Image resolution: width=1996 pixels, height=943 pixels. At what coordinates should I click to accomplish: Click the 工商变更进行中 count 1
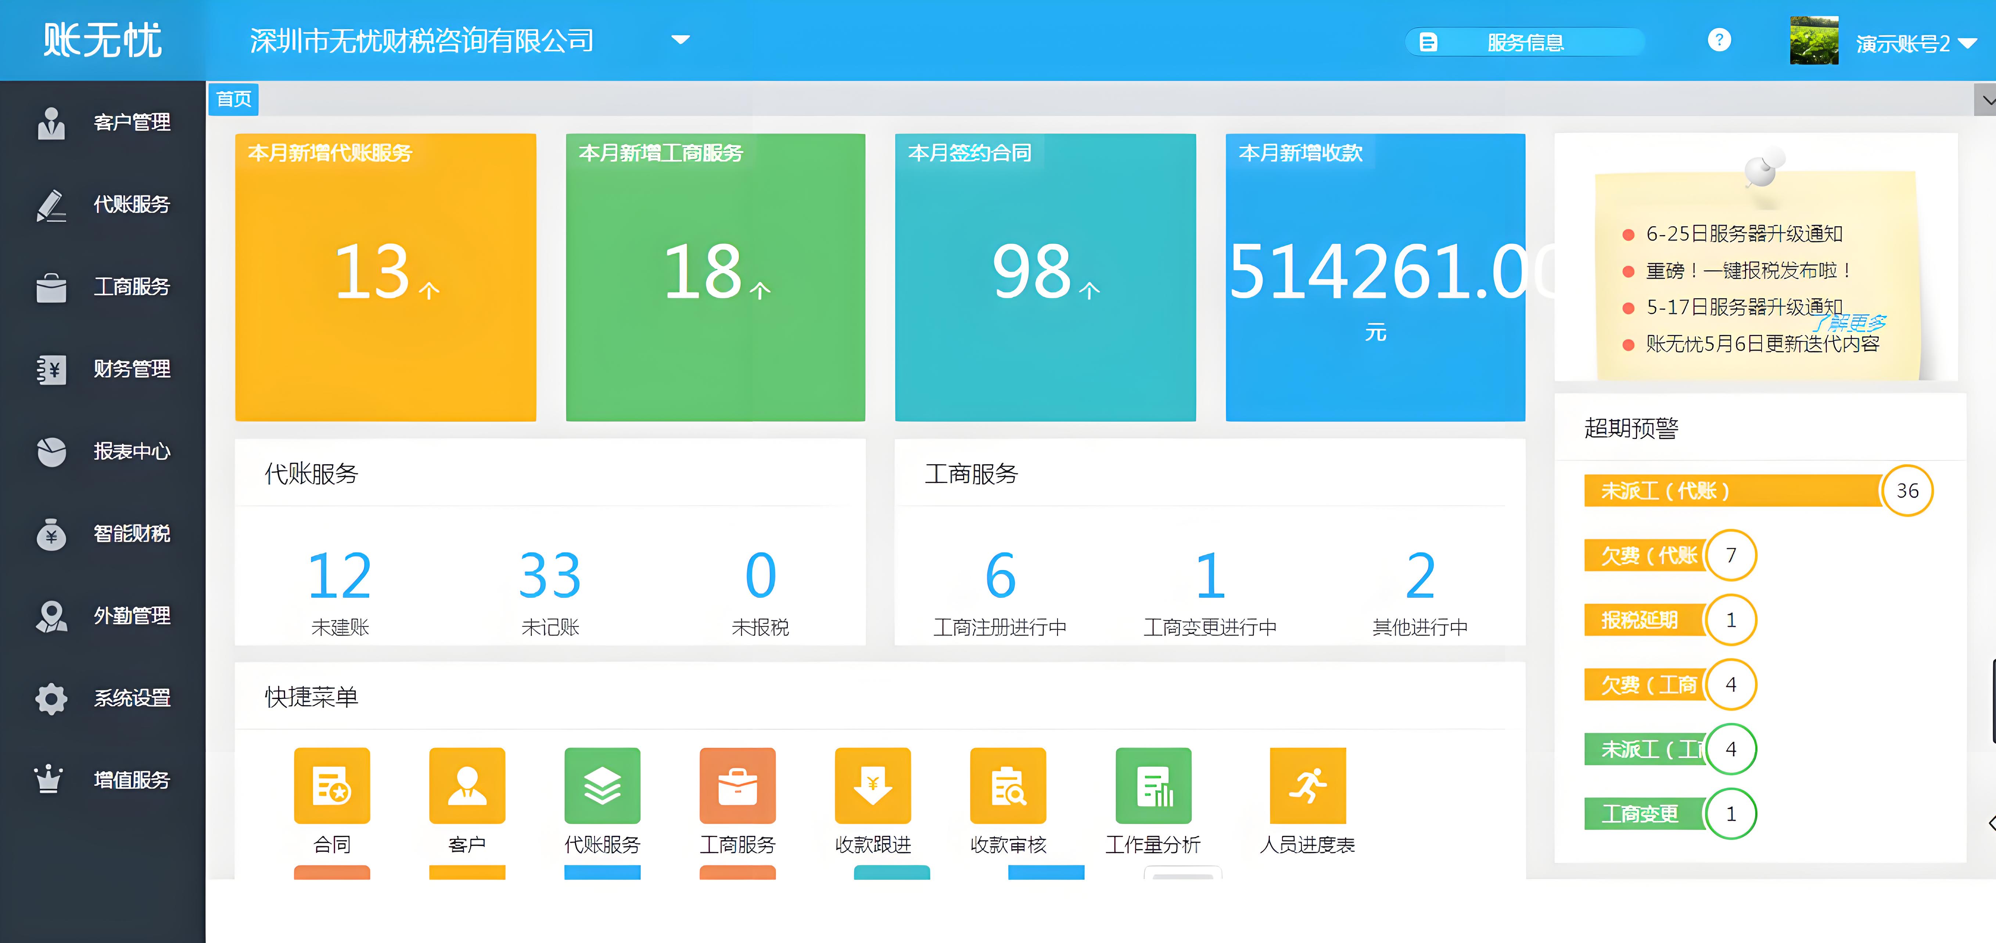[x=1210, y=575]
